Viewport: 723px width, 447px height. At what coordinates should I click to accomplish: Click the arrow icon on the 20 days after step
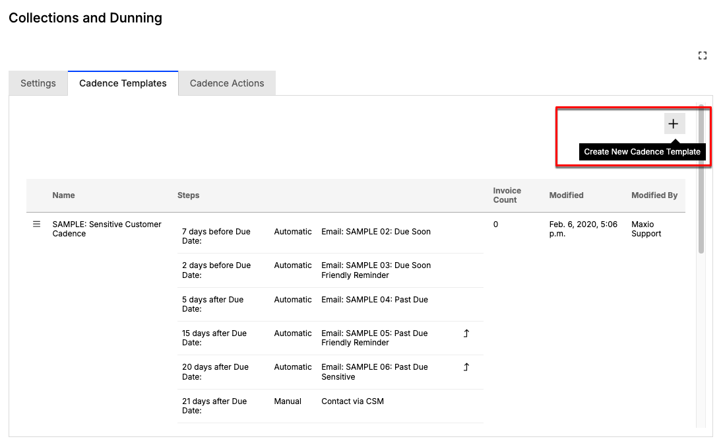tap(466, 367)
